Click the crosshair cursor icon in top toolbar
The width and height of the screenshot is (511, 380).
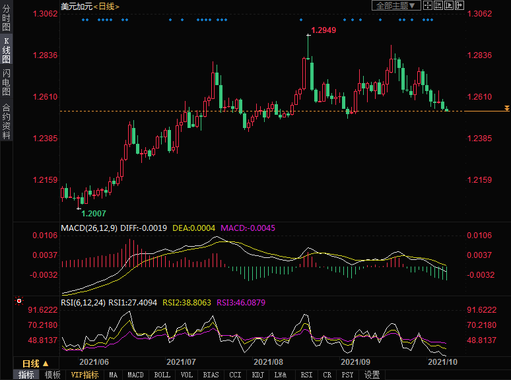[x=428, y=6]
